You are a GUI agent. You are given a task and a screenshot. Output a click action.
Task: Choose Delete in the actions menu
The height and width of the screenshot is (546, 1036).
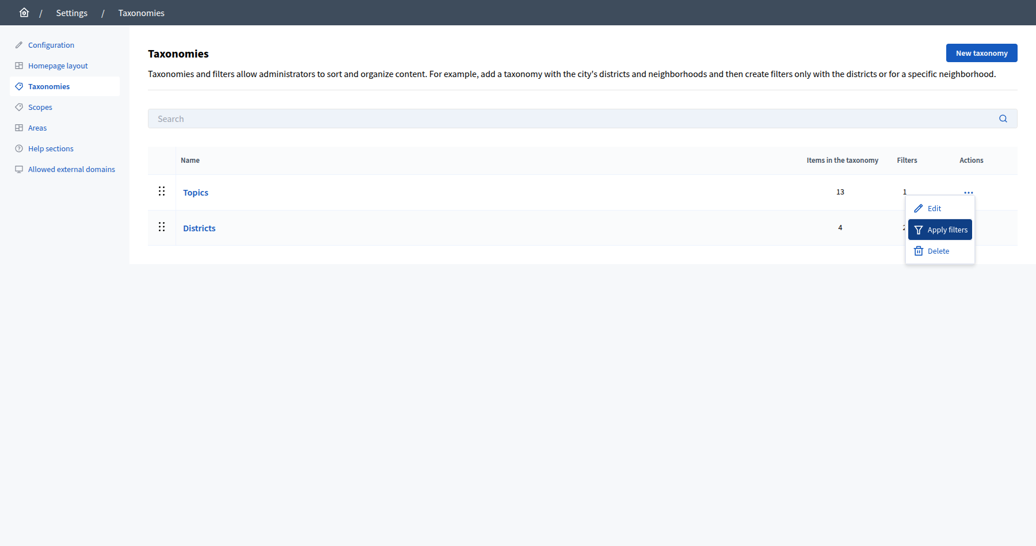(x=937, y=251)
